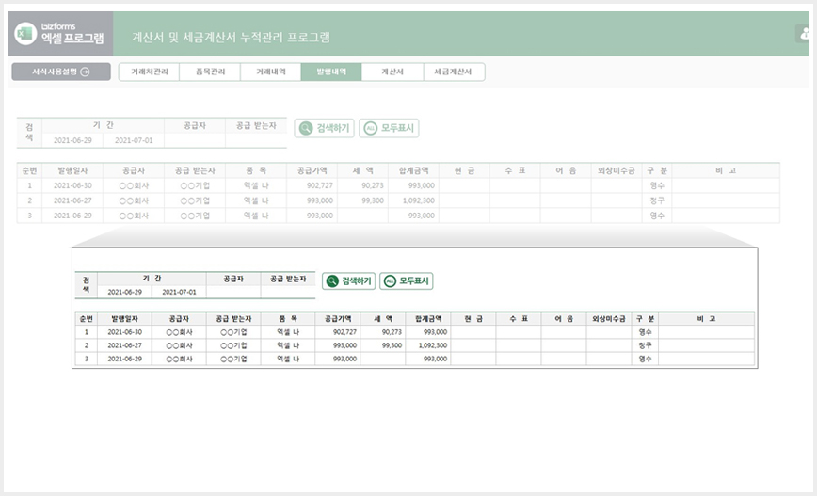Click empty 공급 받는자 search field, faded upper sheet
817x496 pixels.
(256, 140)
